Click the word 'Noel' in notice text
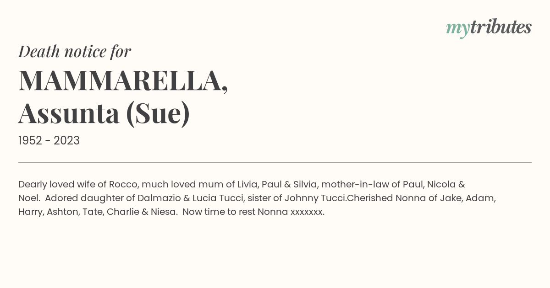This screenshot has width=550, height=288. click(x=28, y=198)
